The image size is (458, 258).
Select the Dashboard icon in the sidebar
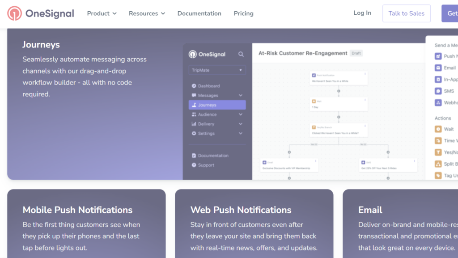193,86
